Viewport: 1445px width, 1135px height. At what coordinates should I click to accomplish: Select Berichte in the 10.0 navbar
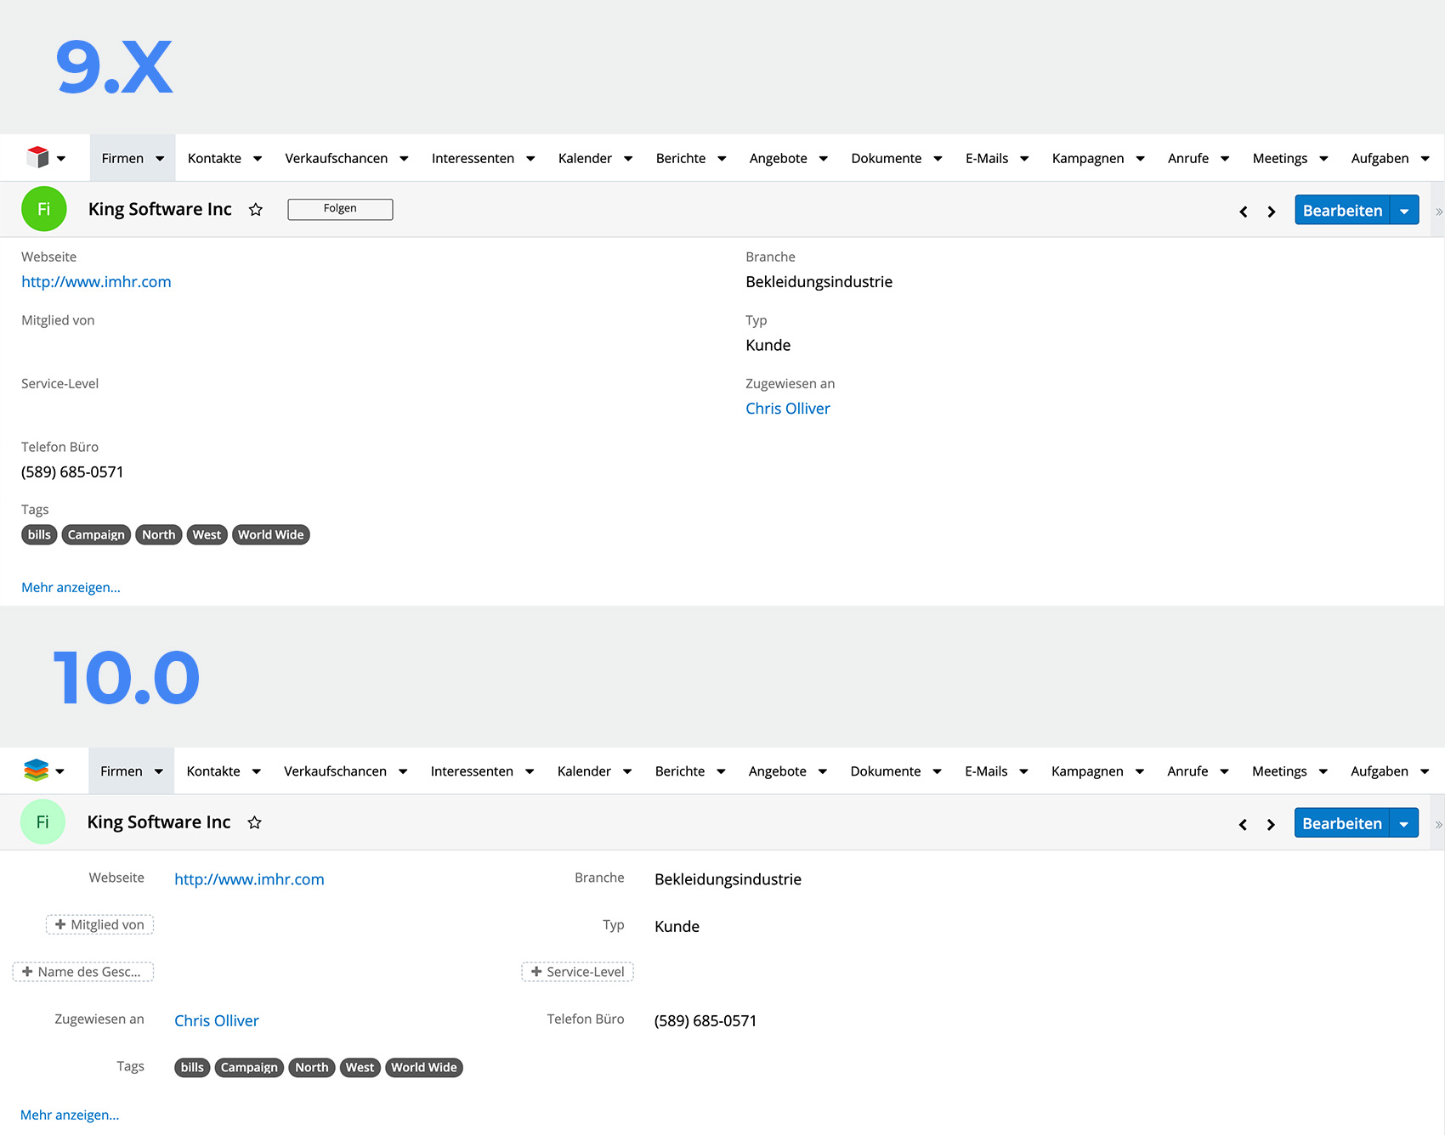(679, 771)
